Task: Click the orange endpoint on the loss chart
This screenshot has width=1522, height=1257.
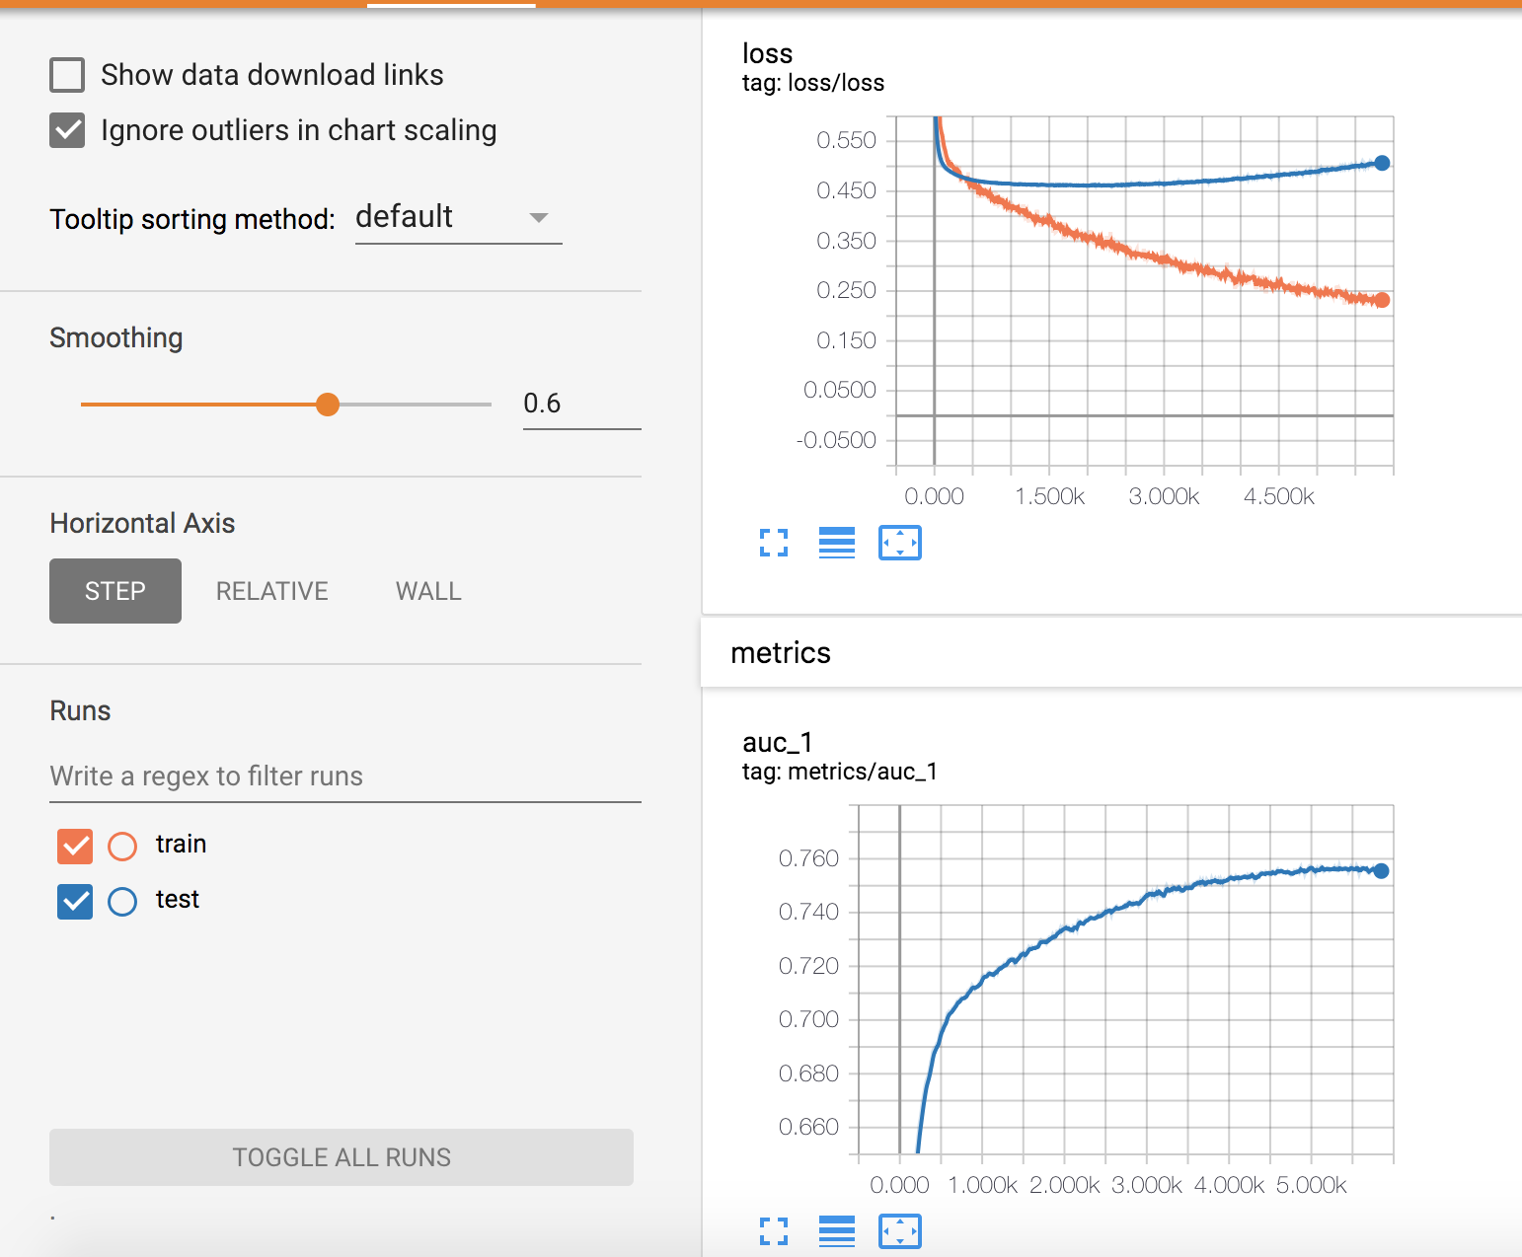Action: point(1382,300)
